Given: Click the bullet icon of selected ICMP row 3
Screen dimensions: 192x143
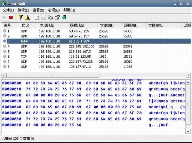Looking at the screenshot, I should [5, 41].
